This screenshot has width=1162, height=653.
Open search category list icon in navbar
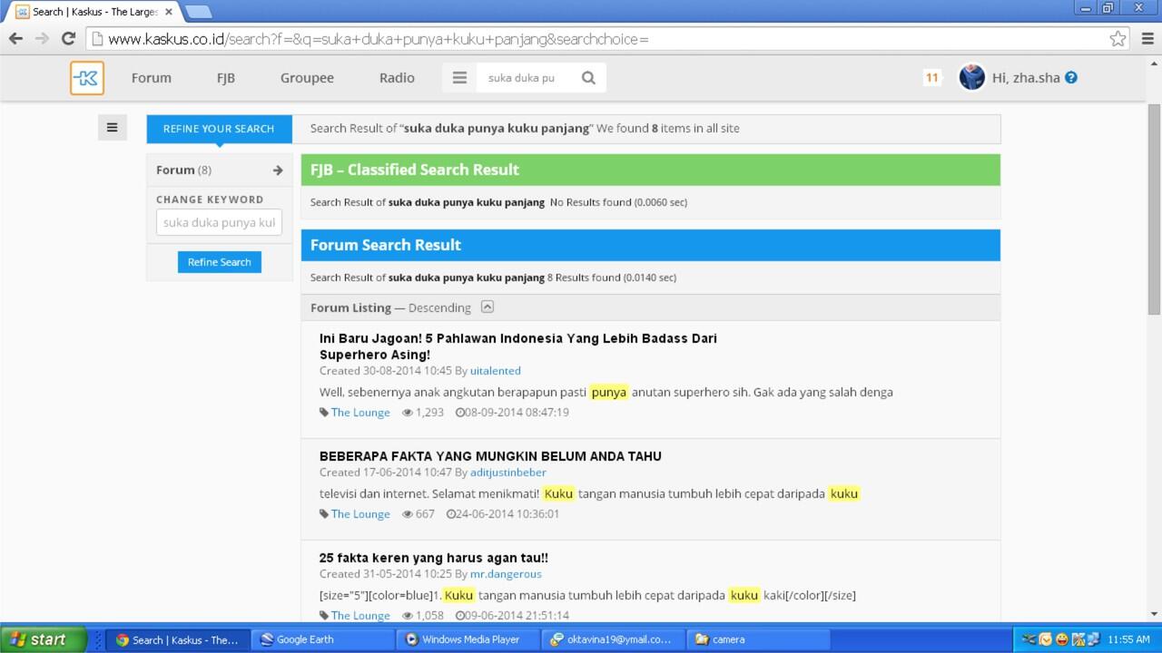click(x=459, y=78)
